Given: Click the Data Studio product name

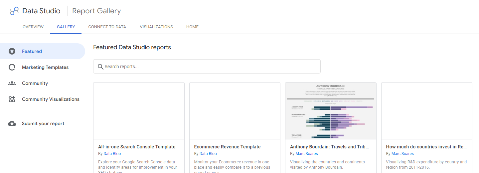Looking at the screenshot, I should click(x=41, y=11).
